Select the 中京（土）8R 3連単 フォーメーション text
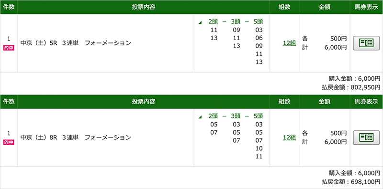Image resolution: width=383 pixels, height=189 pixels. pos(76,137)
